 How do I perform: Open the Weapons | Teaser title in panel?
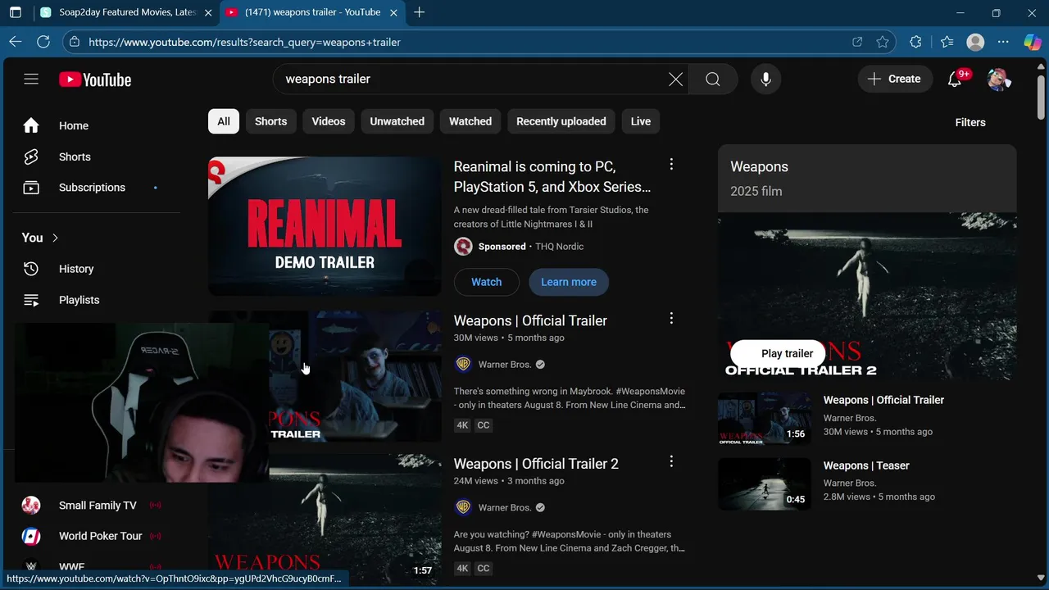(866, 465)
